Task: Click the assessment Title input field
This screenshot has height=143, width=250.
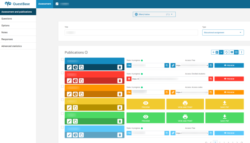Action: [x=131, y=32]
